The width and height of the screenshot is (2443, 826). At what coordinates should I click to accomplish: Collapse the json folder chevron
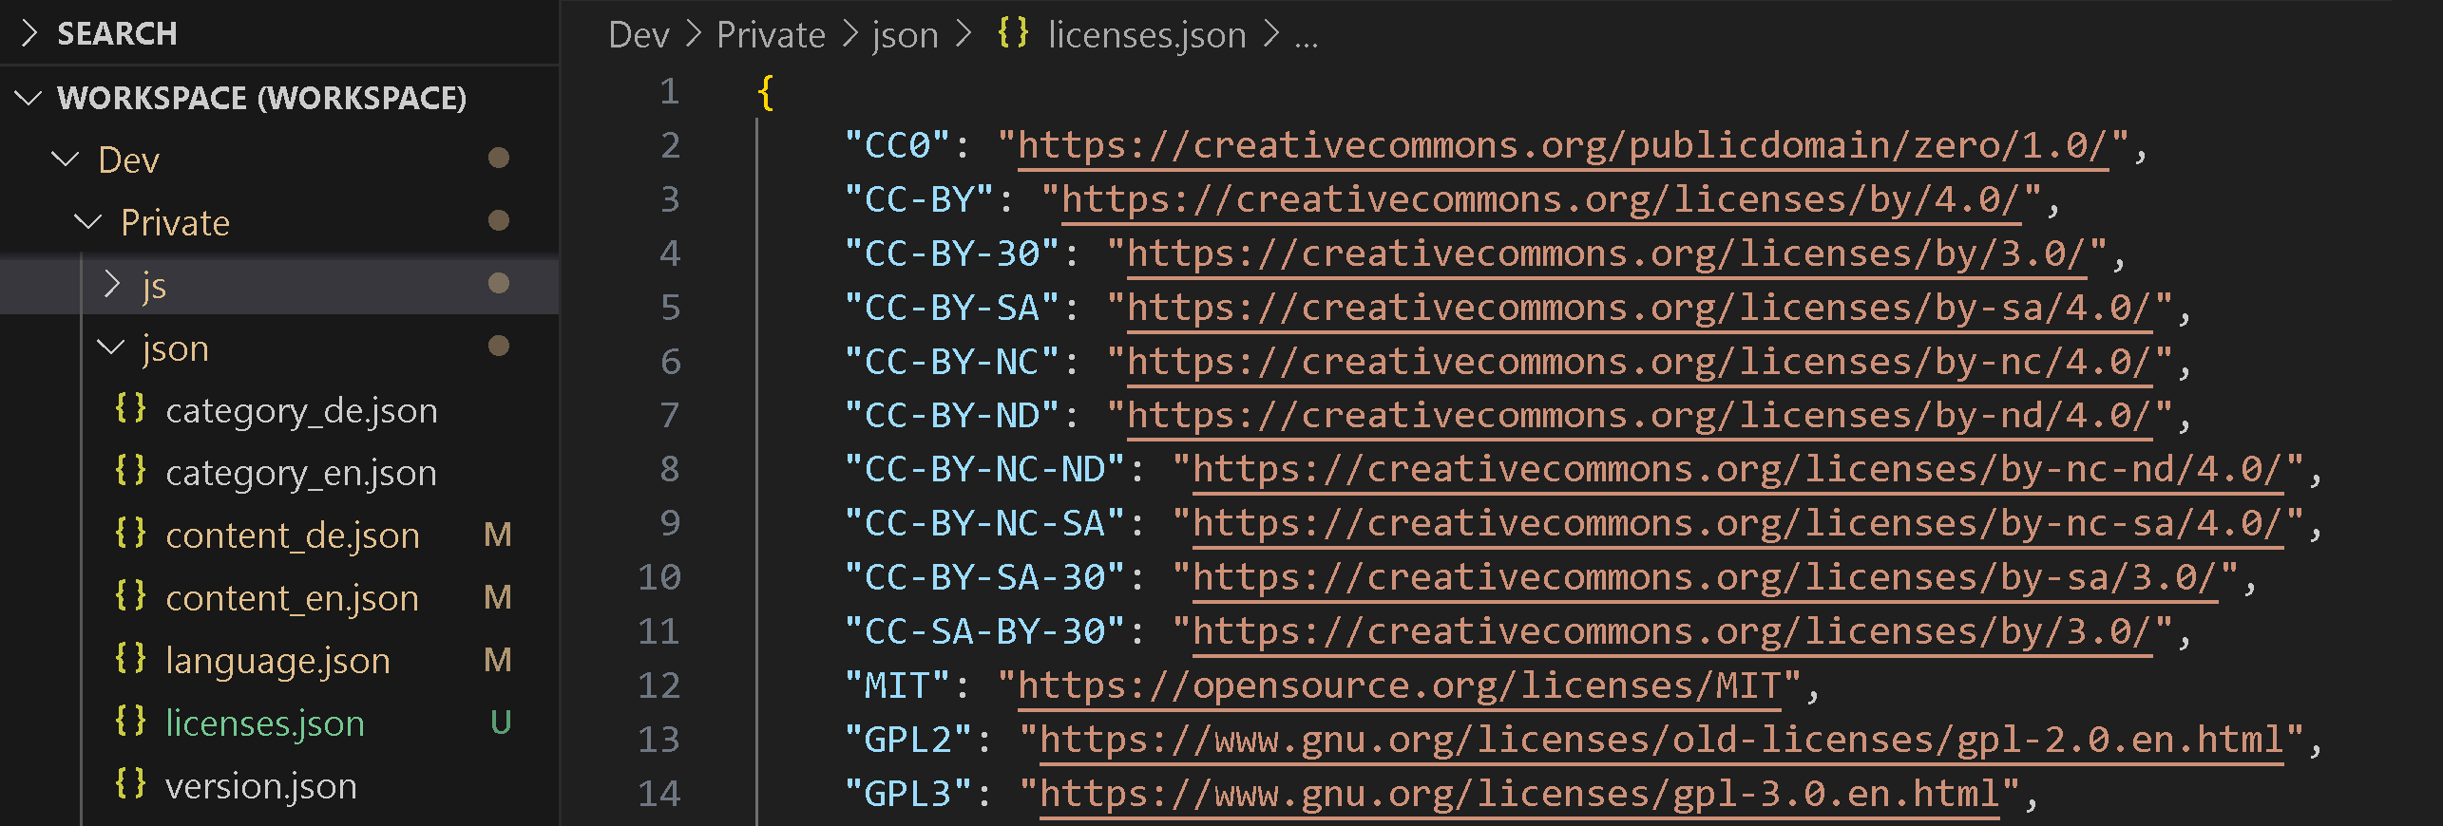(111, 347)
